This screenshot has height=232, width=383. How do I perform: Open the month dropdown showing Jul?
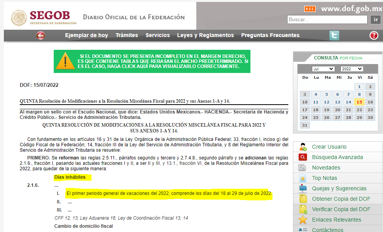323,69
